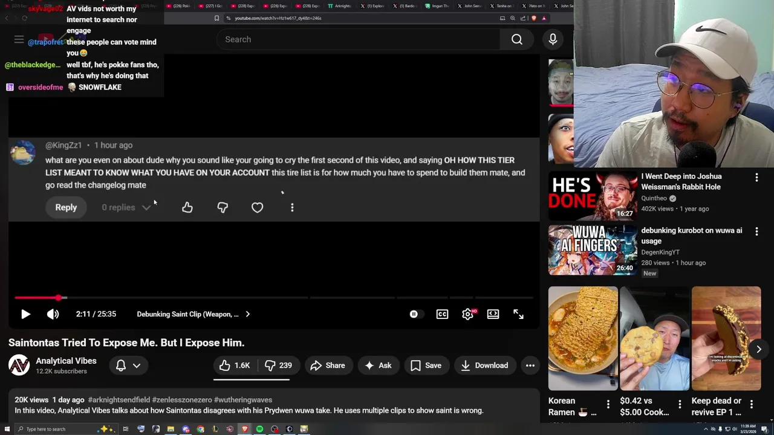
Task: Start voice search with microphone icon
Action: click(x=553, y=39)
